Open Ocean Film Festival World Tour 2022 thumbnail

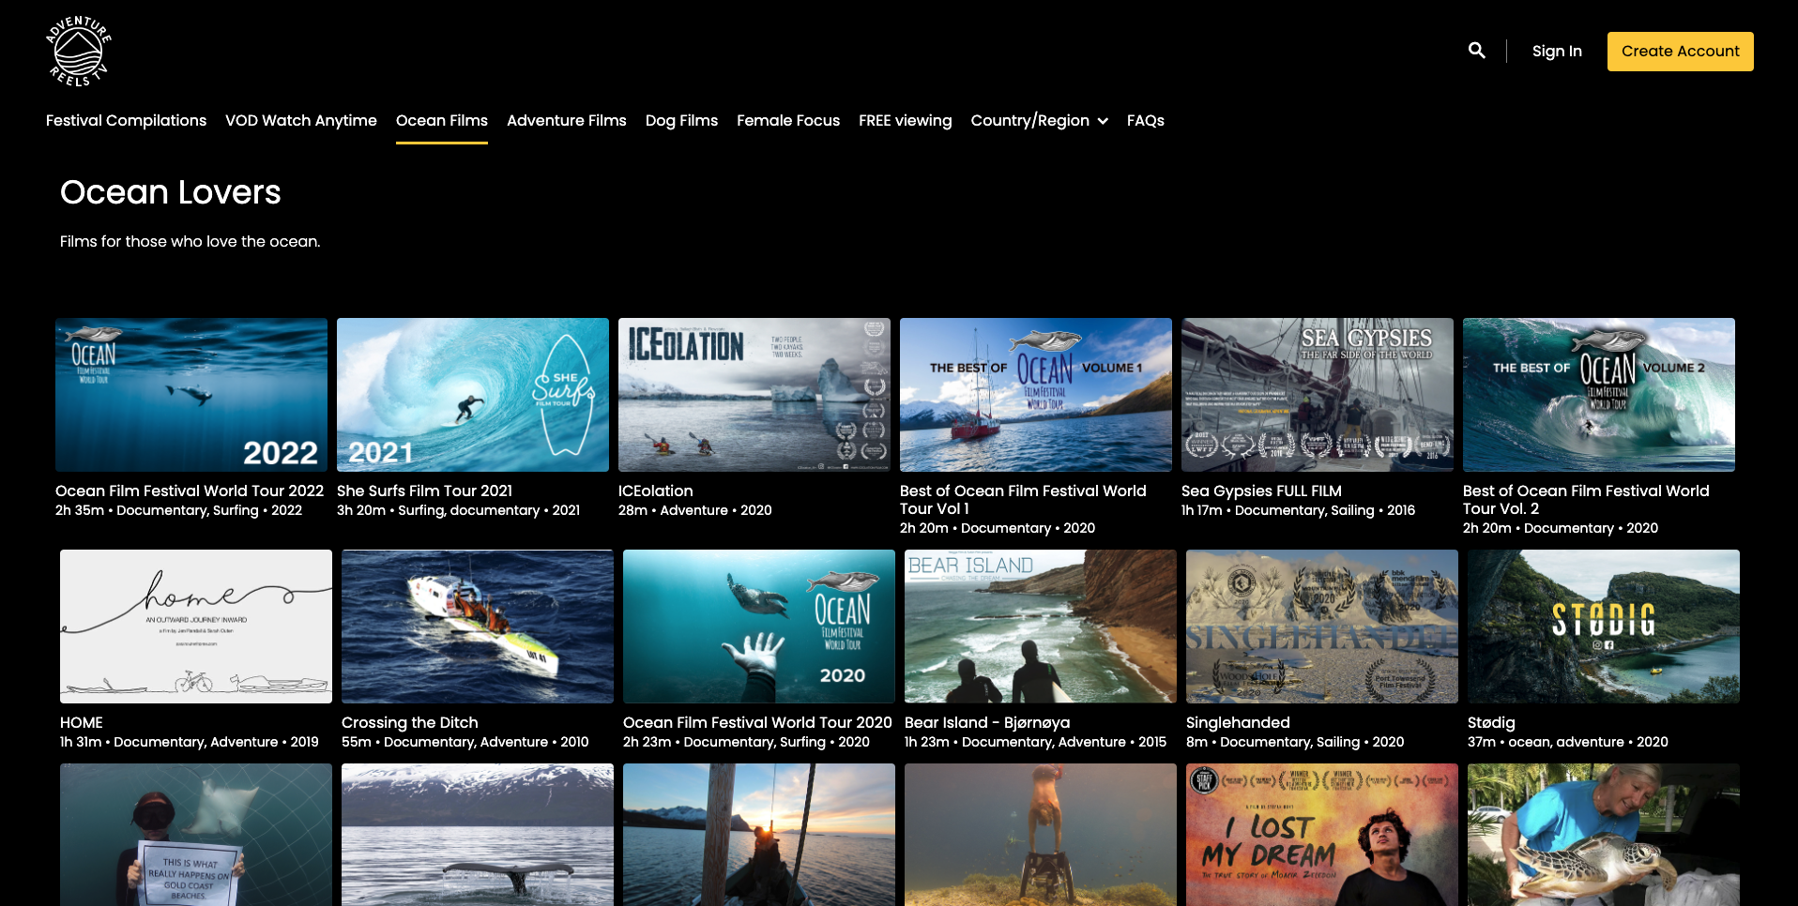pyautogui.click(x=191, y=395)
